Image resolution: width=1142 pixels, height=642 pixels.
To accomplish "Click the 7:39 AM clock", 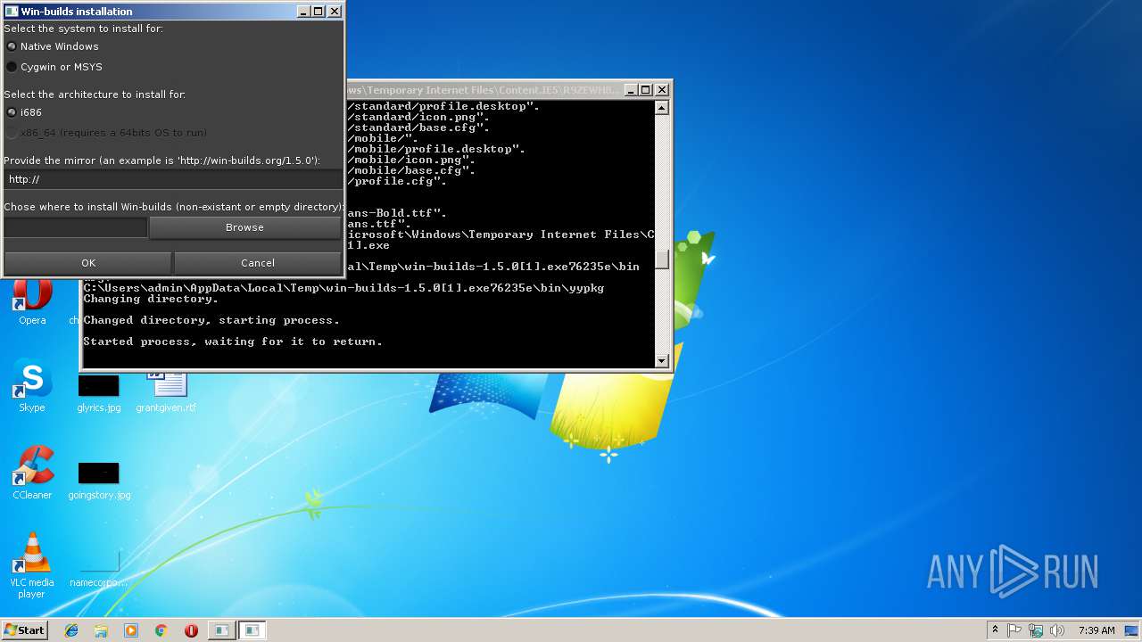I will click(1096, 630).
